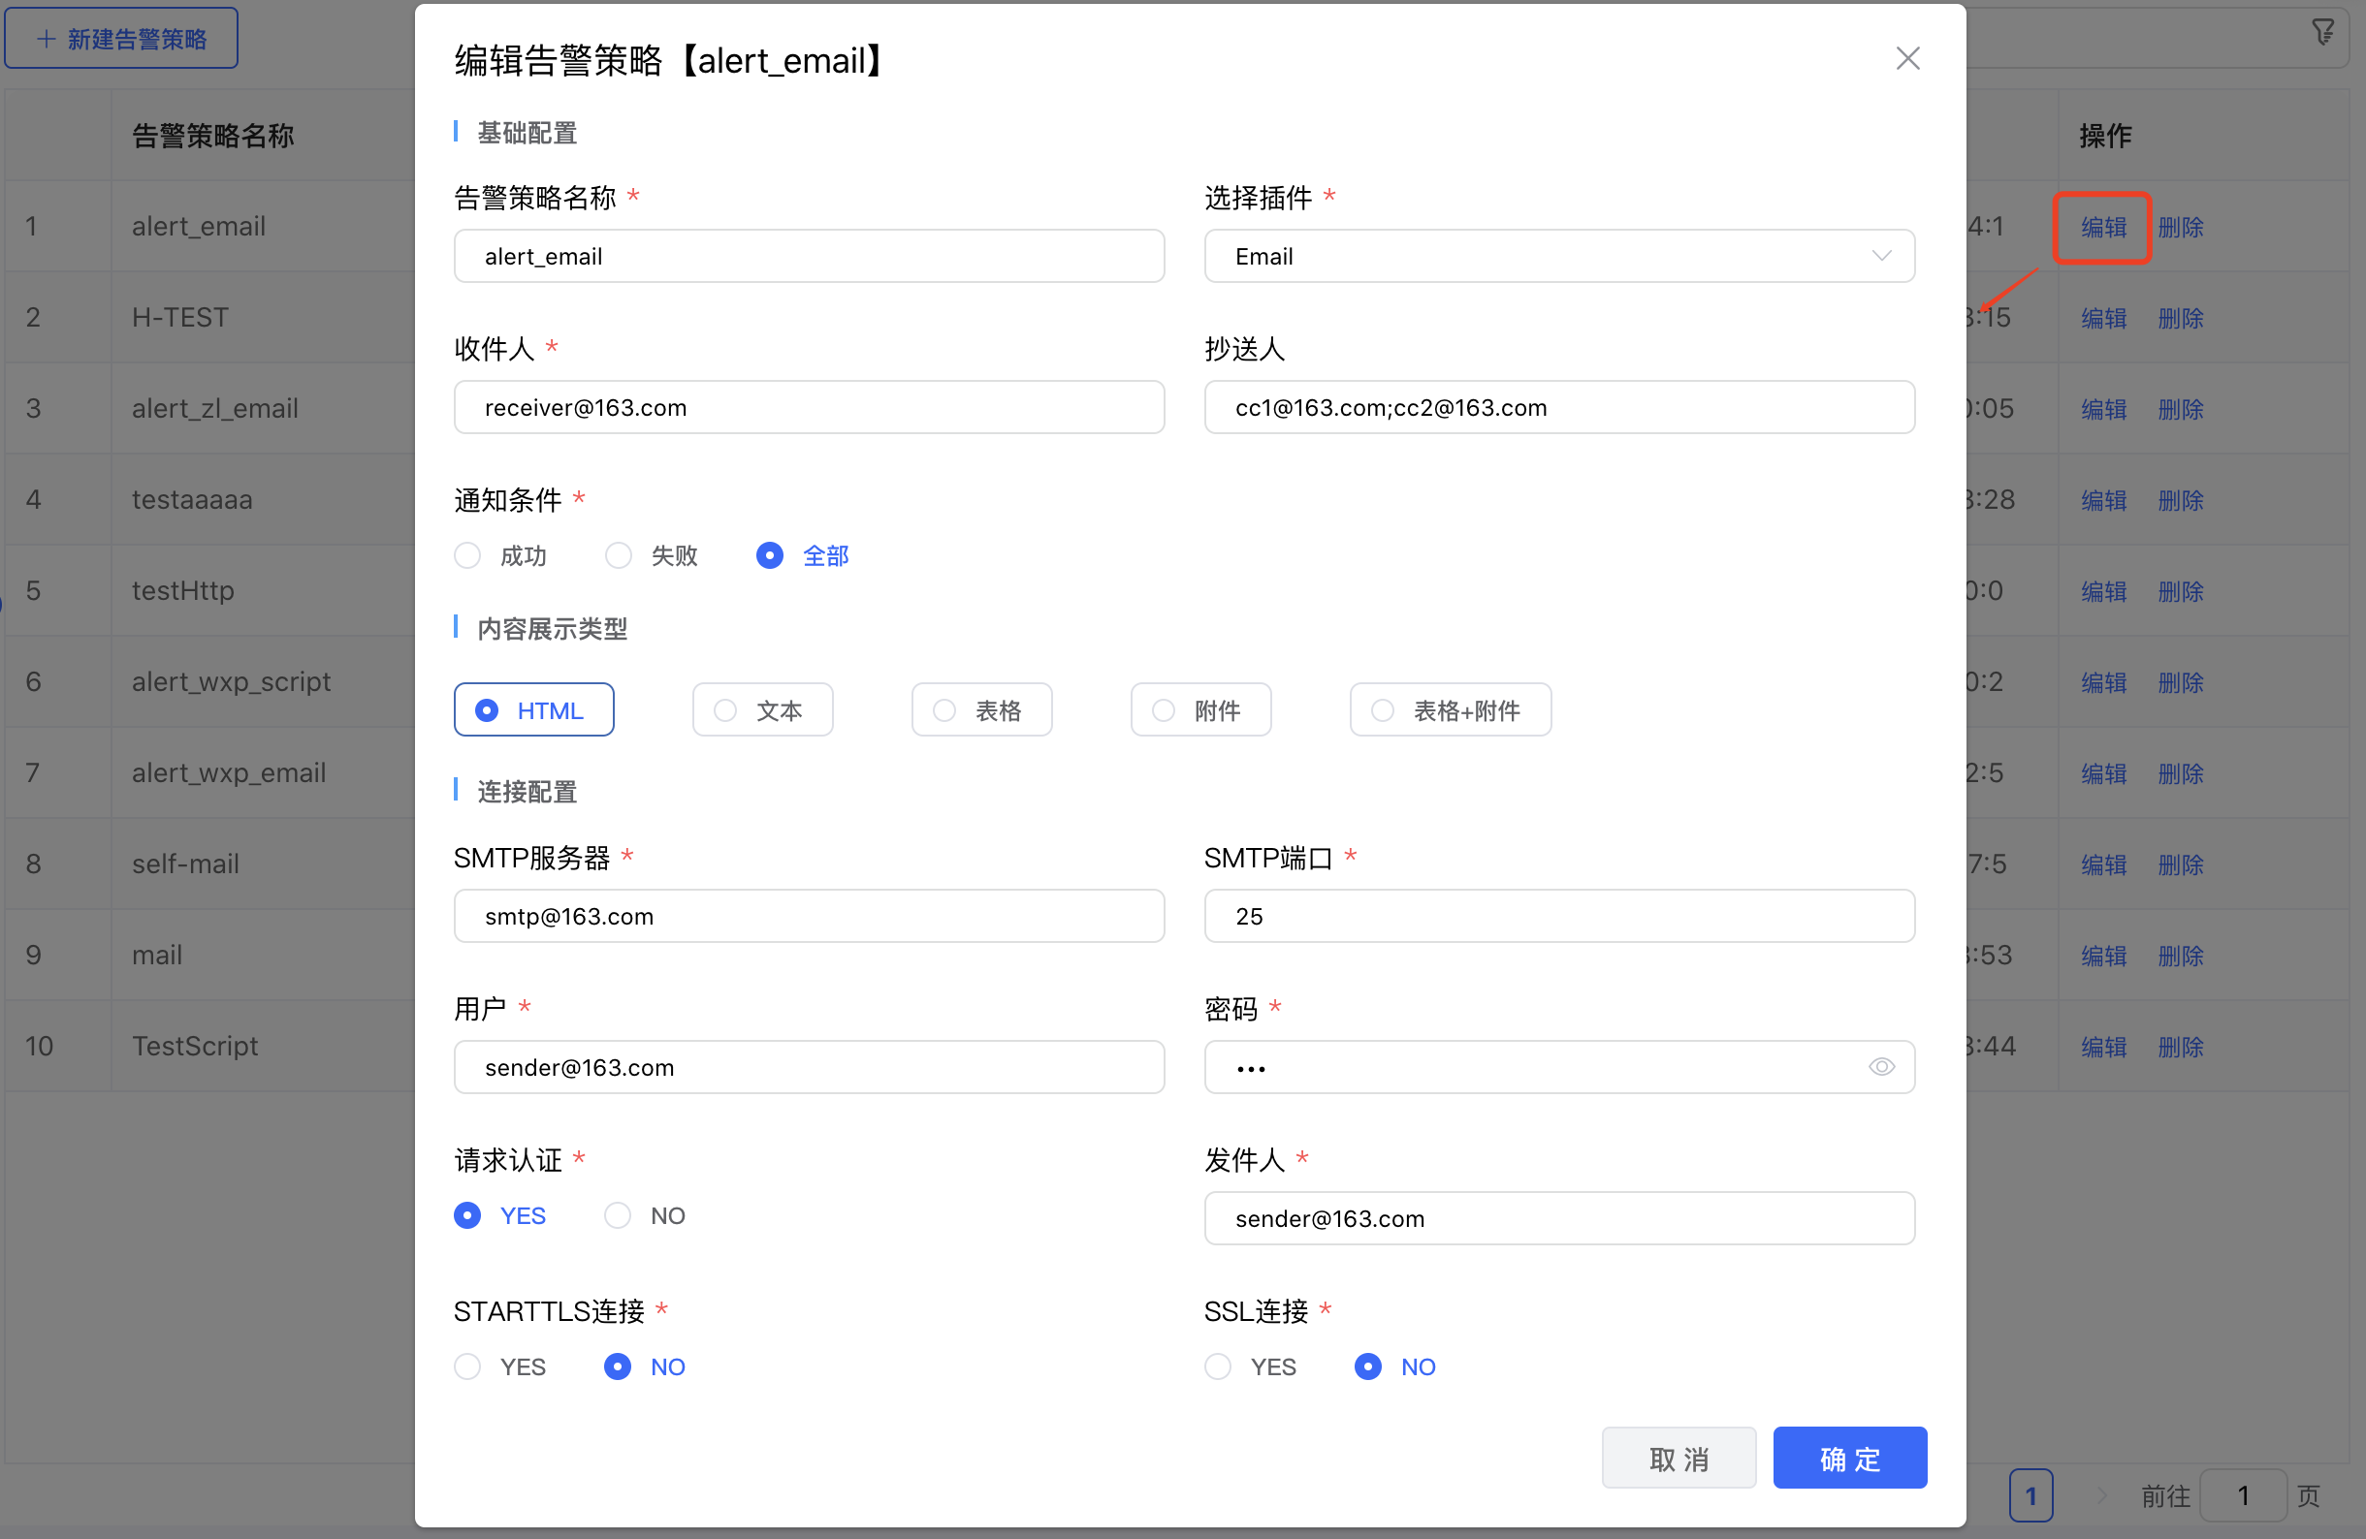2366x1539 pixels.
Task: Click the 新建告警策略 button
Action: 121,39
